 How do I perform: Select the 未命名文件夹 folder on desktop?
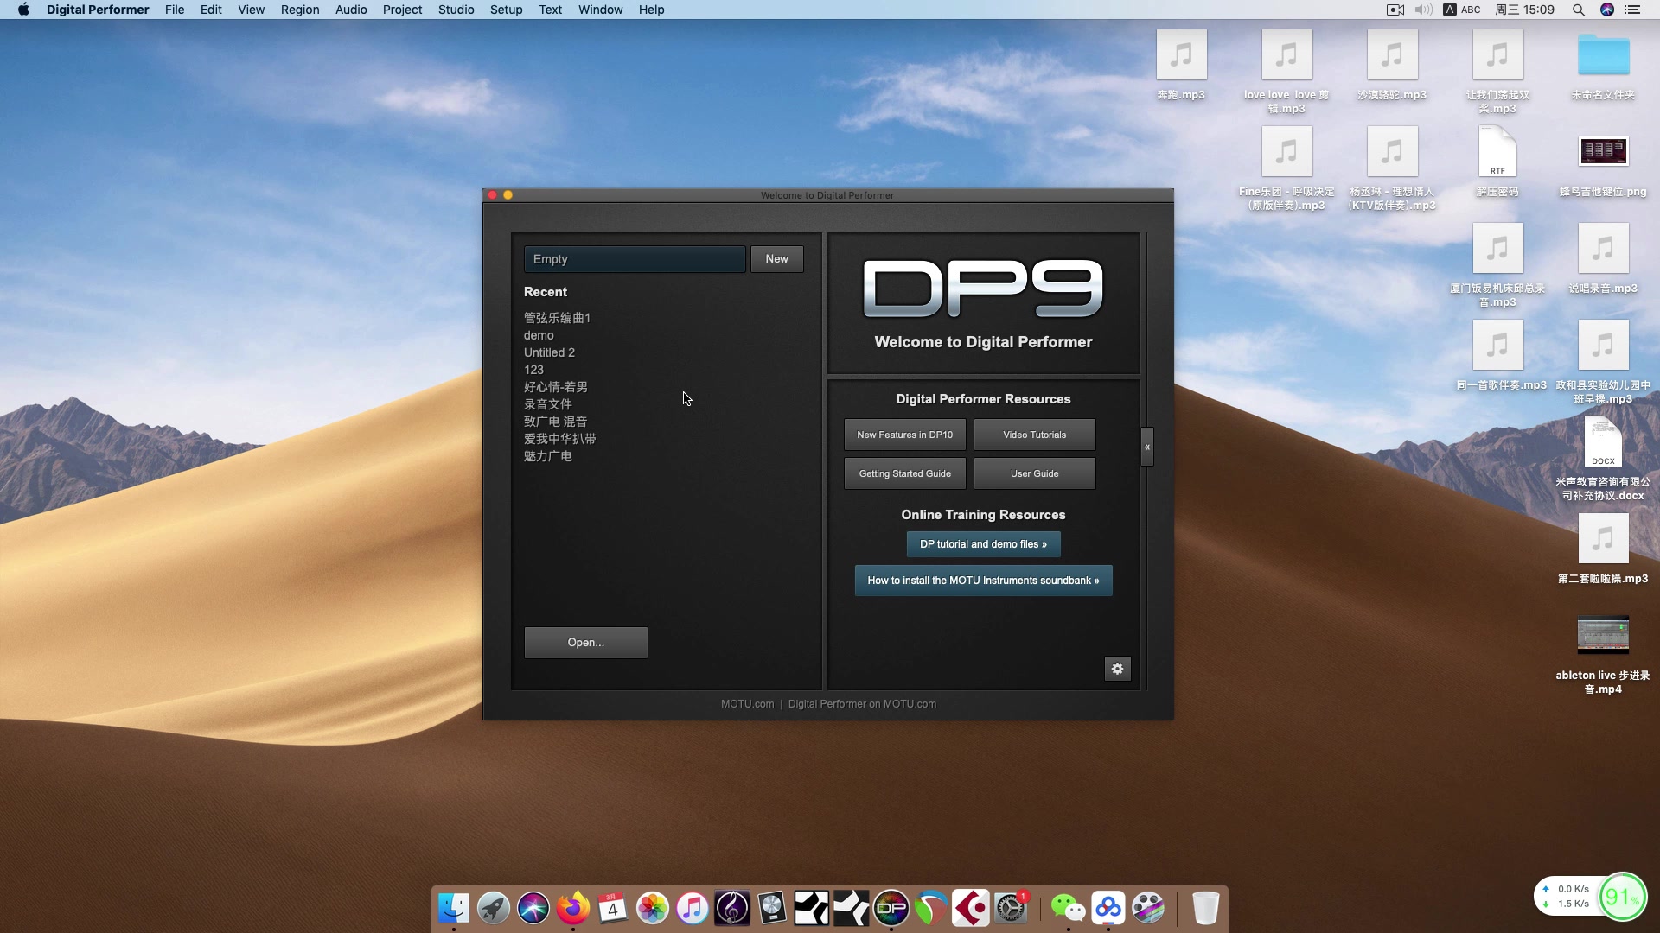1603,55
